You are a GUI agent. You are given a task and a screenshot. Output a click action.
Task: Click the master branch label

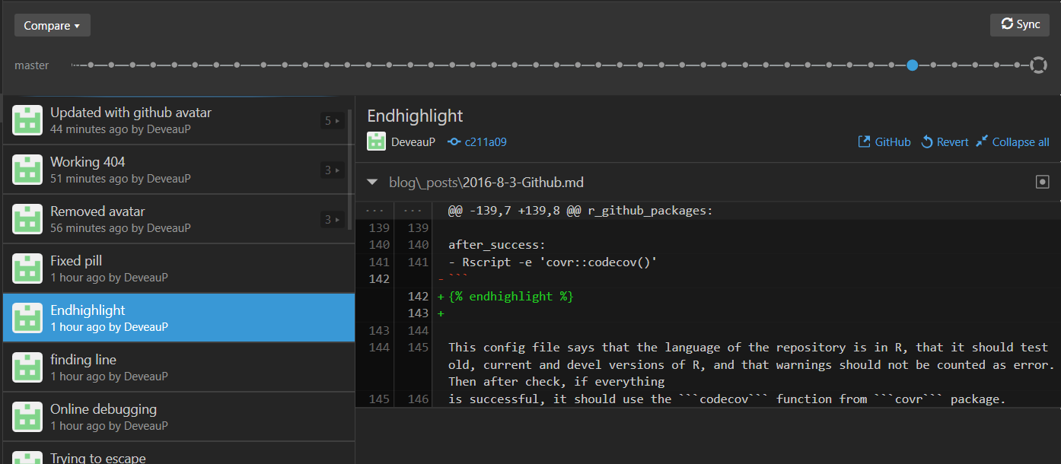(x=31, y=65)
